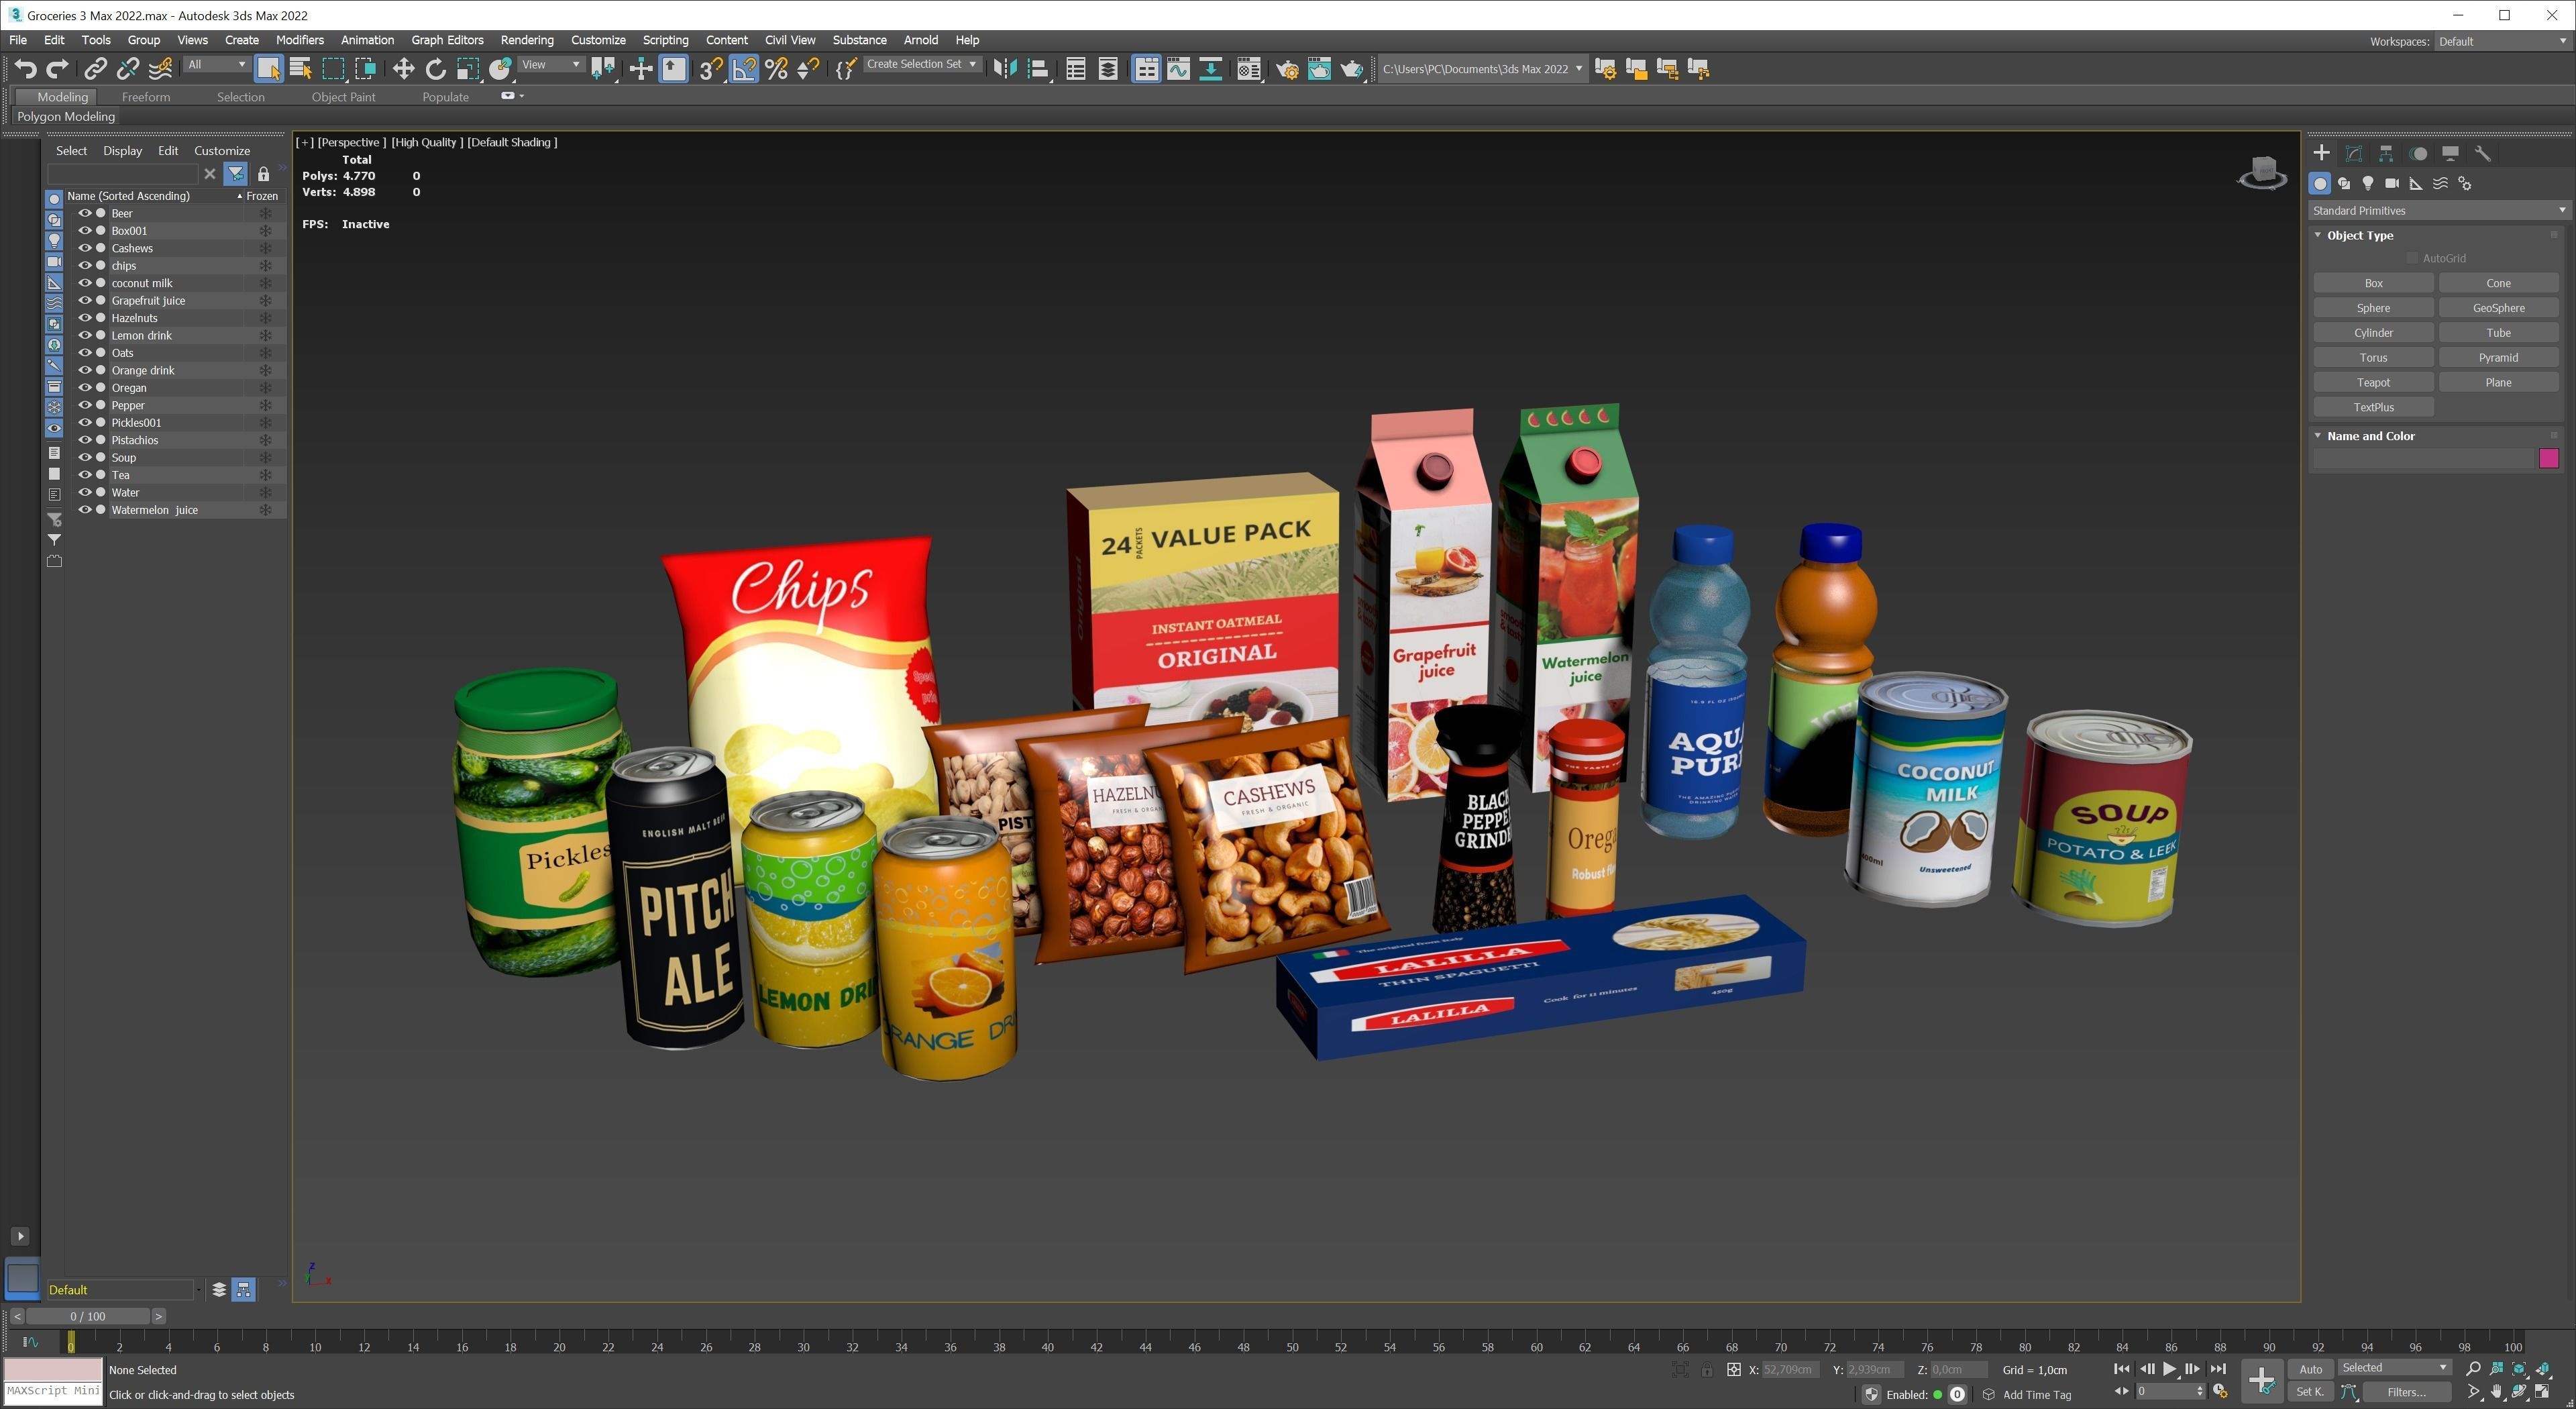Hide the Beer object eye icon
The height and width of the screenshot is (1409, 2576).
click(85, 213)
